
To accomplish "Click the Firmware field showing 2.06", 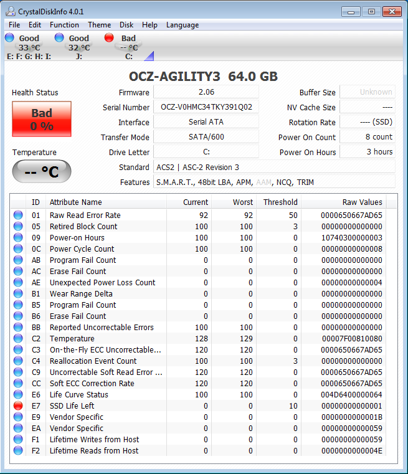I will click(206, 92).
